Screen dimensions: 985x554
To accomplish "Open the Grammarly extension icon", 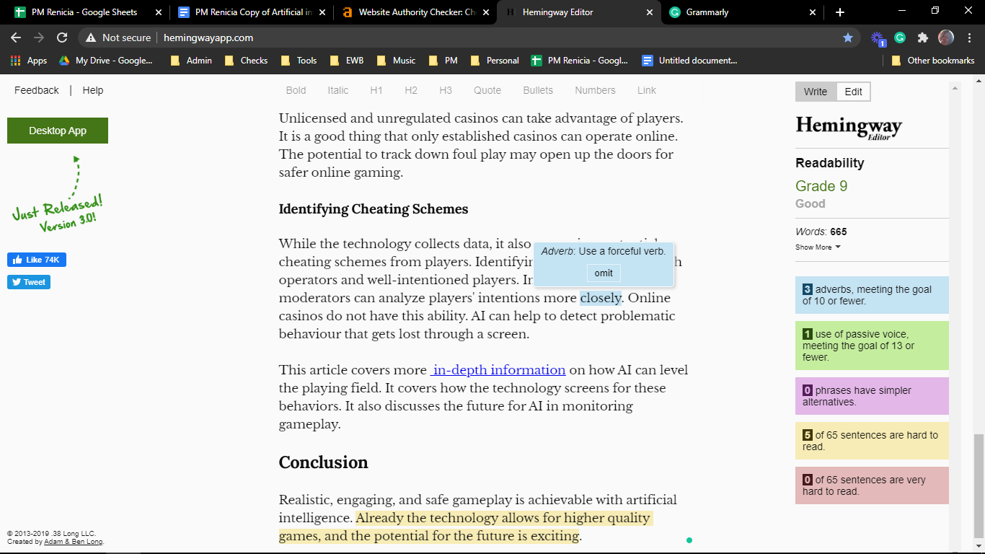I will [x=900, y=38].
